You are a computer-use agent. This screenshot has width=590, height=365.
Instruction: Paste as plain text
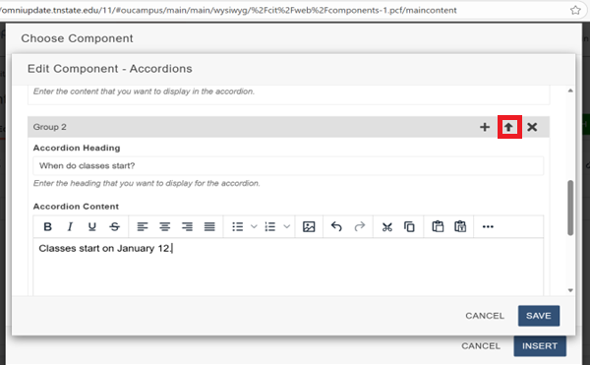460,226
